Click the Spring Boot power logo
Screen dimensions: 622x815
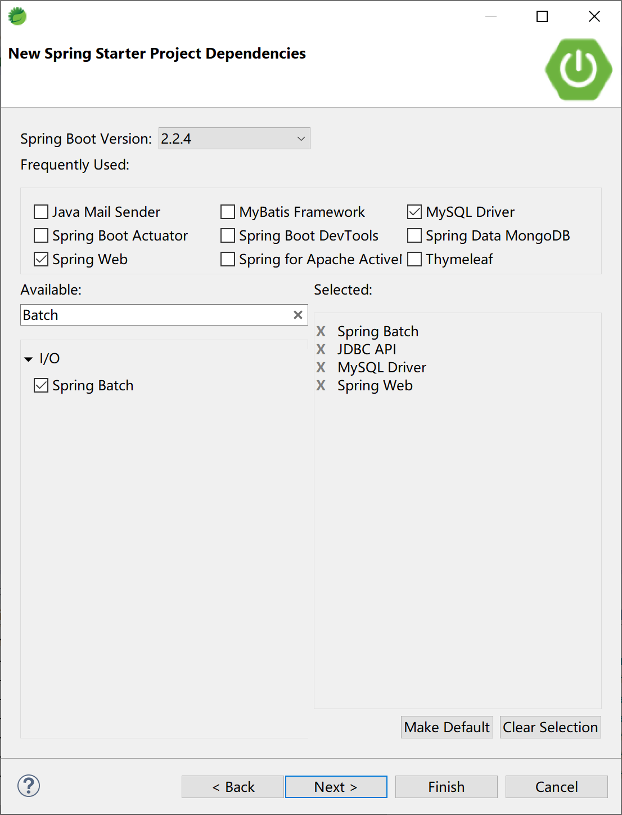click(578, 69)
